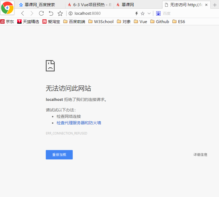Click the 重新加载 reload button
219x197 pixels.
coord(59,155)
